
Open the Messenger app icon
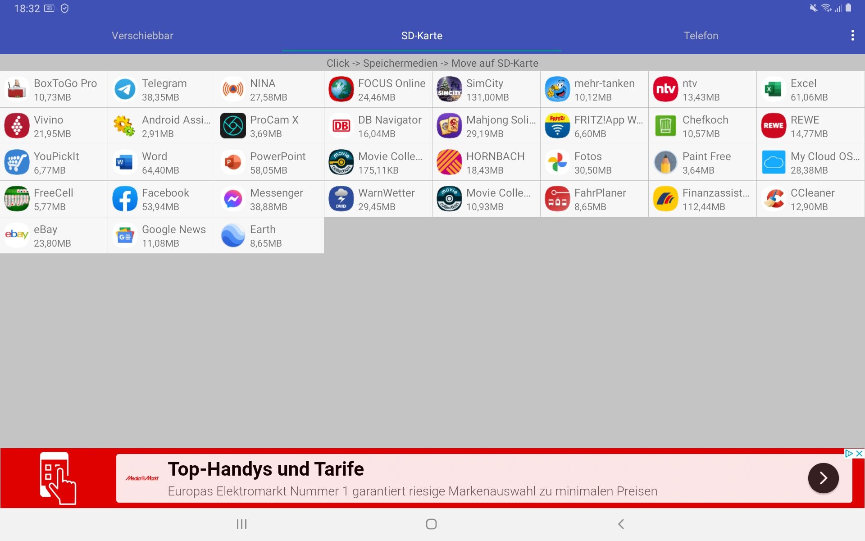233,199
